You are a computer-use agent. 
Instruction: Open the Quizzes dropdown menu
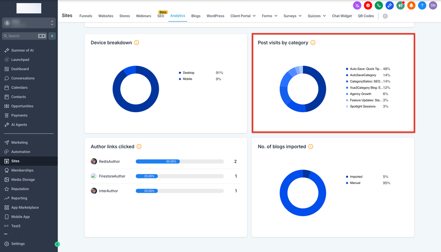pos(316,16)
